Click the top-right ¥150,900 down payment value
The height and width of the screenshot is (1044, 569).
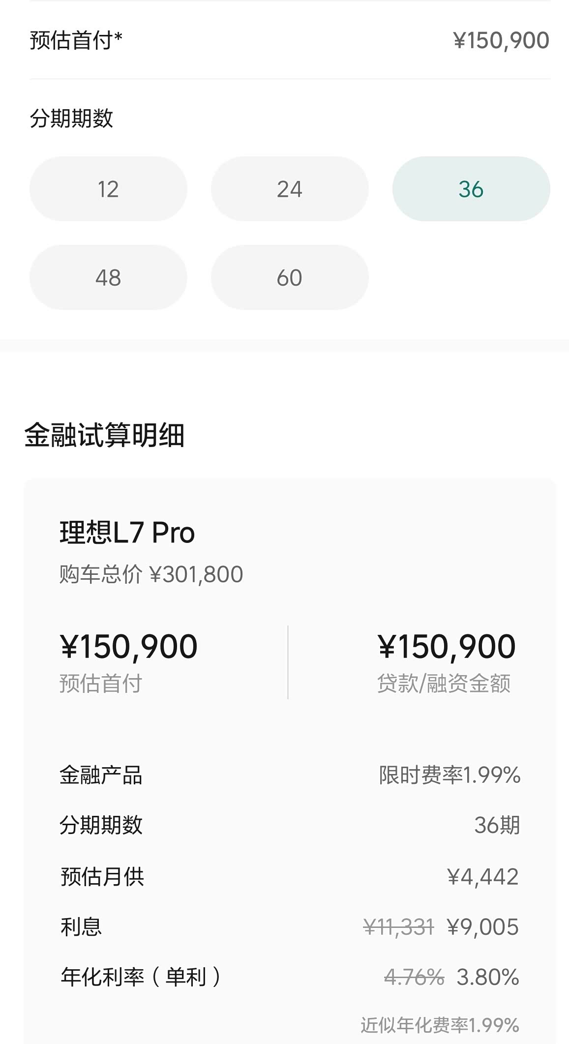point(501,40)
